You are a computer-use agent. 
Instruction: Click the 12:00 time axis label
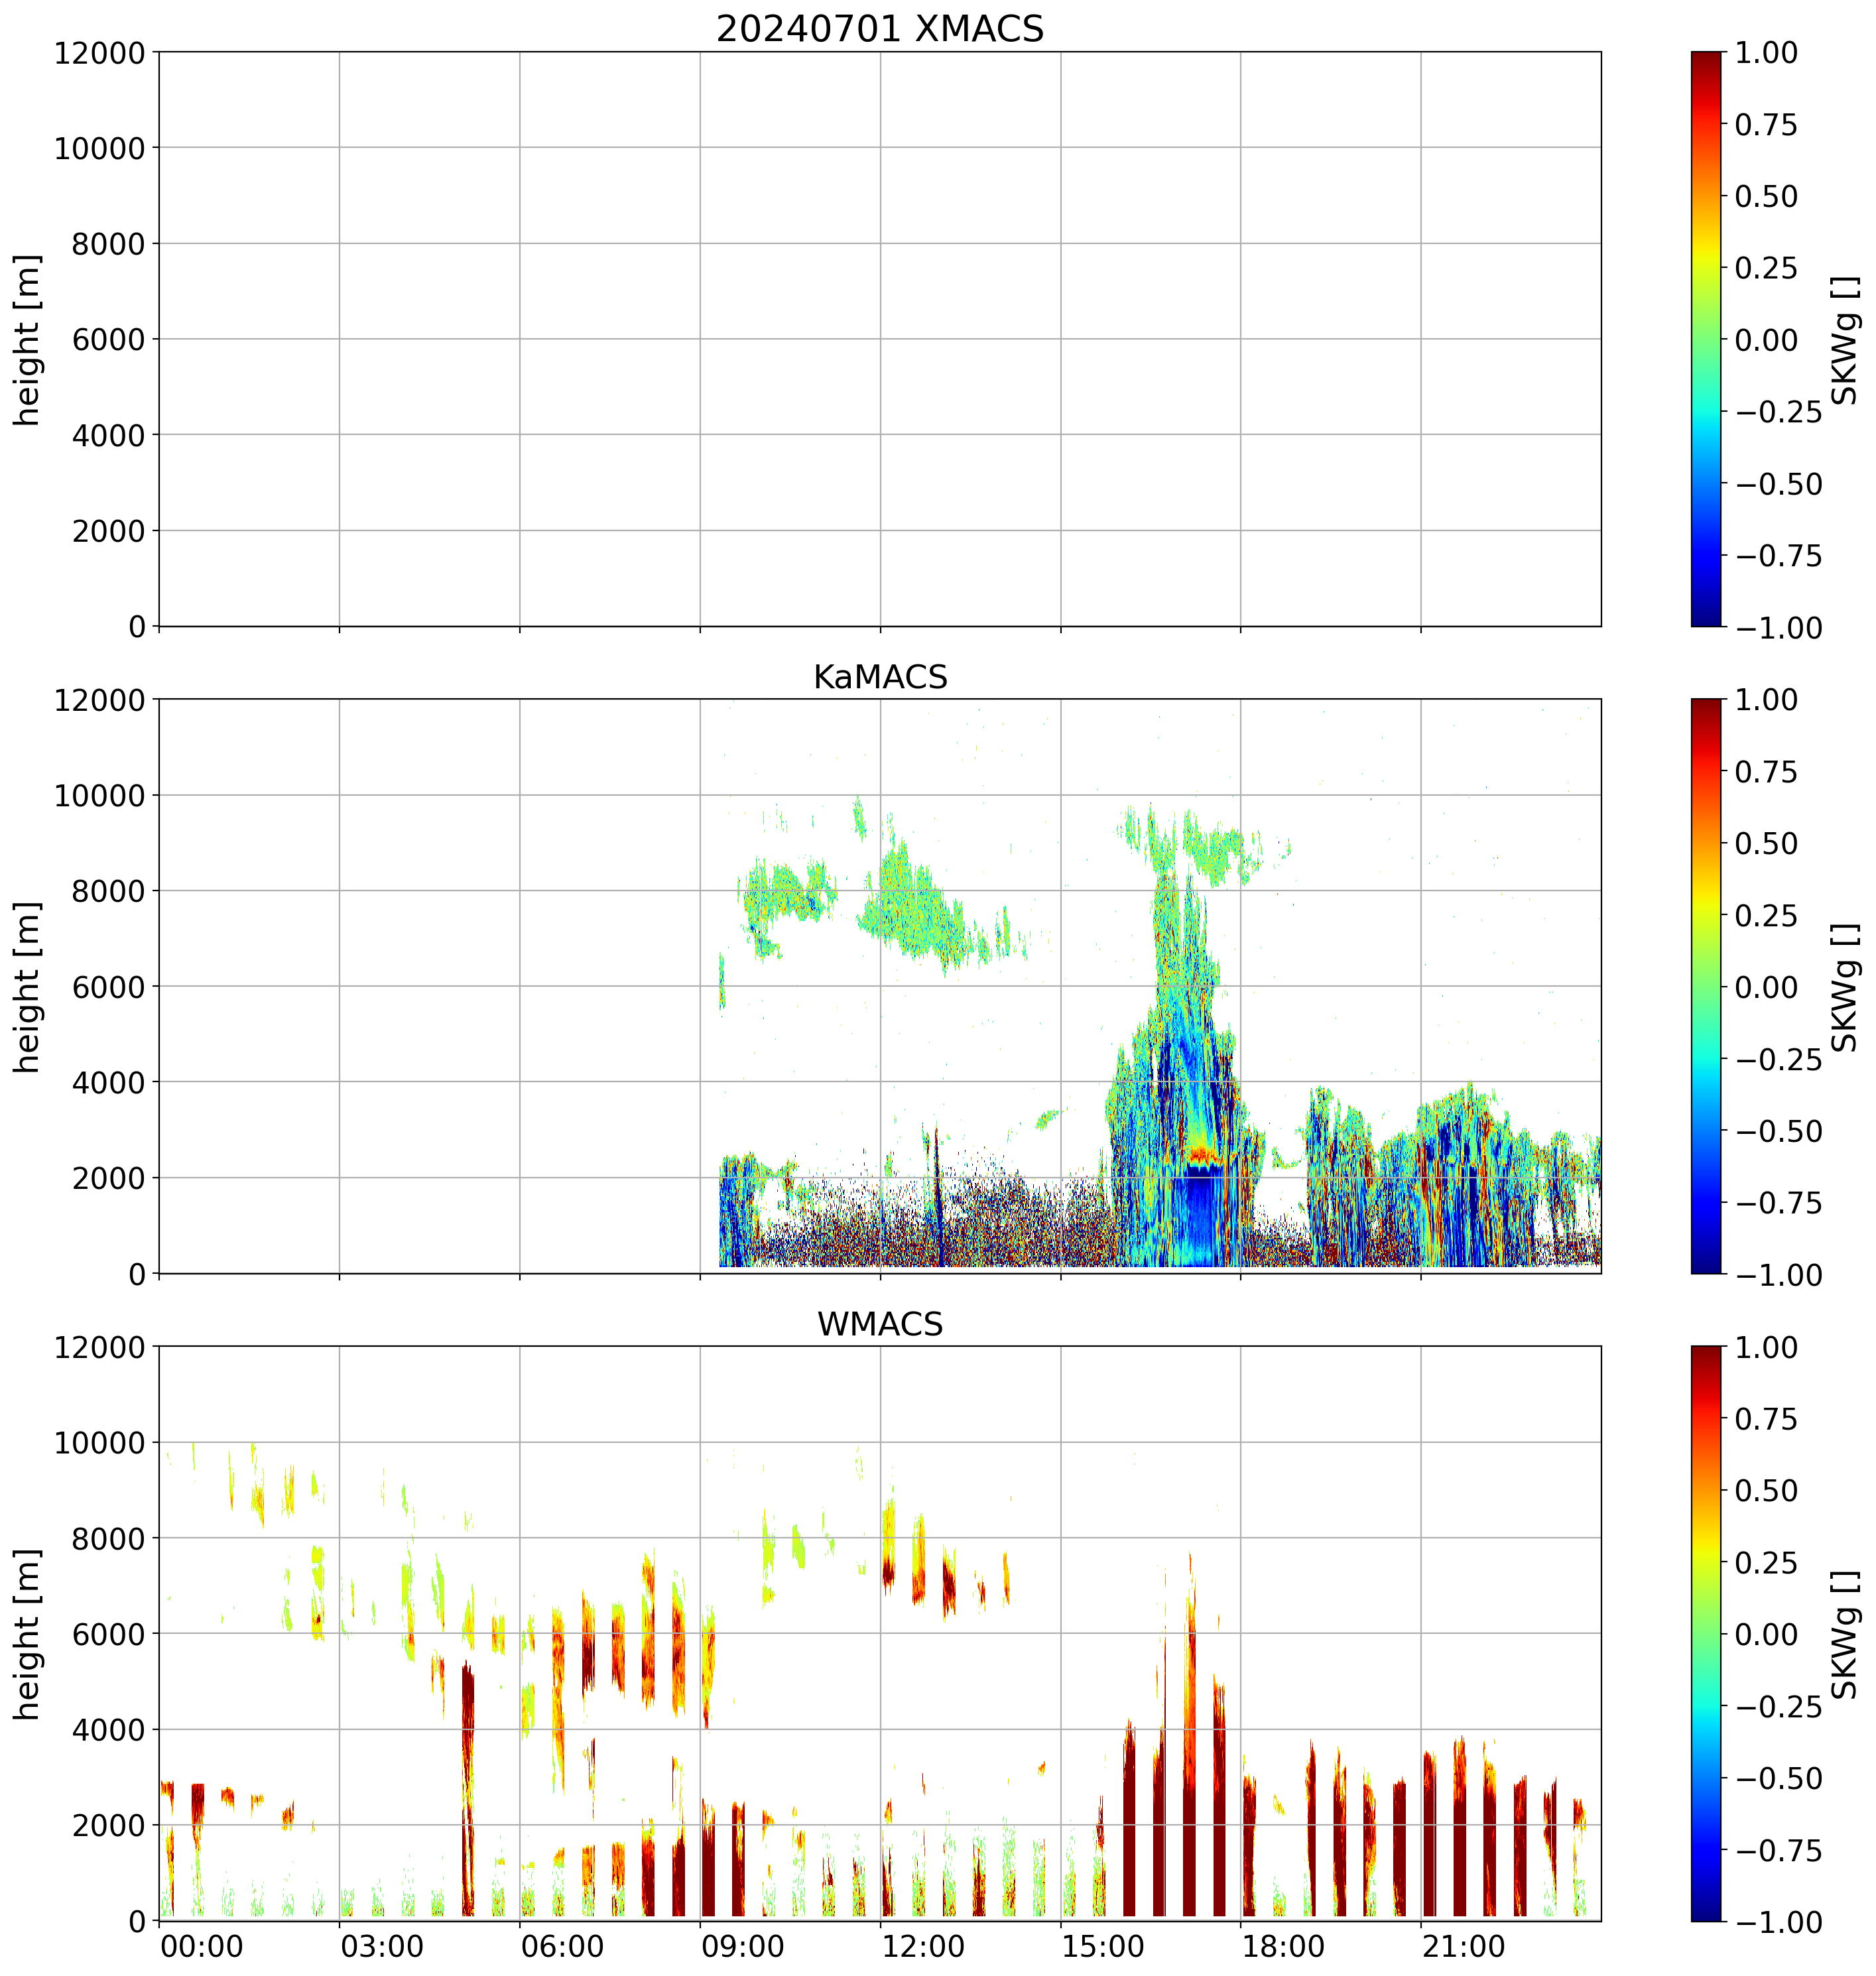point(924,1947)
